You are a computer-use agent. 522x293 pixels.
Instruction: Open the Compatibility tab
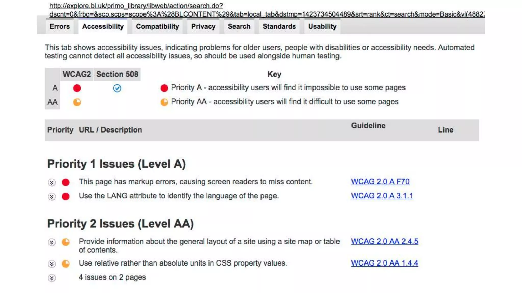pyautogui.click(x=157, y=26)
